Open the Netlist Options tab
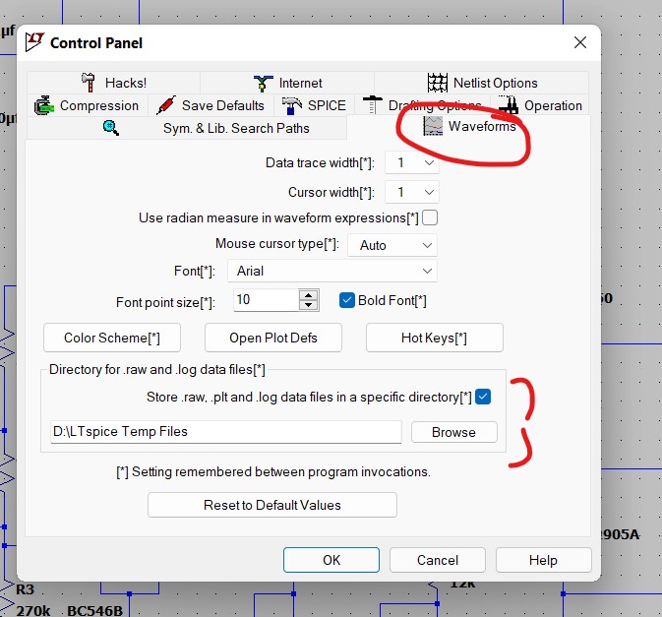 pos(482,83)
